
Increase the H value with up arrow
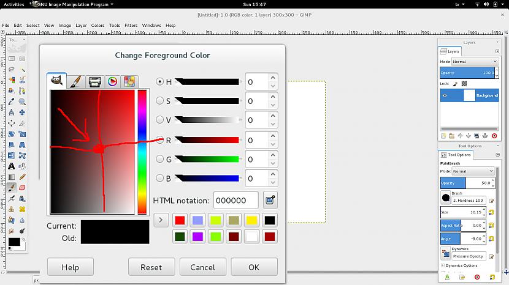pos(273,78)
